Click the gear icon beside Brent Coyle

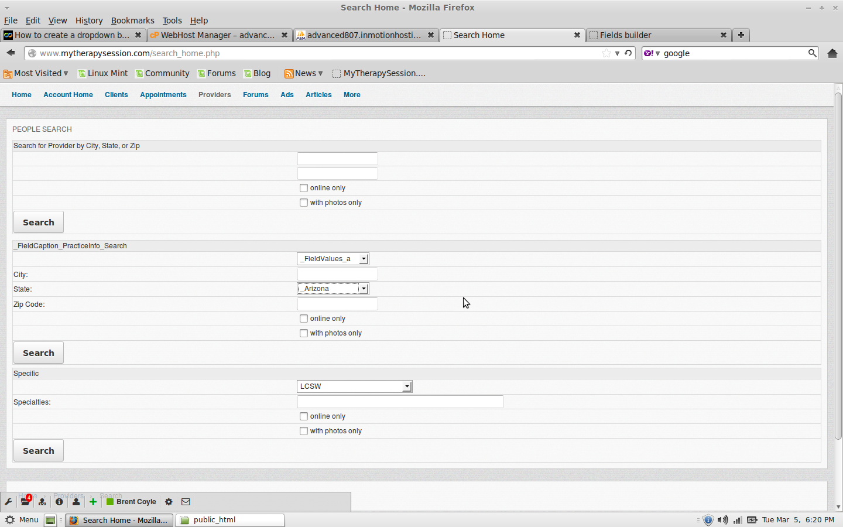tap(169, 502)
